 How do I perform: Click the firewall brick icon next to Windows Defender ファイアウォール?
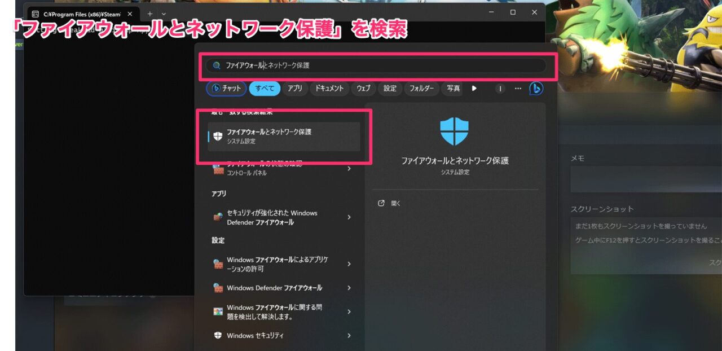[217, 288]
